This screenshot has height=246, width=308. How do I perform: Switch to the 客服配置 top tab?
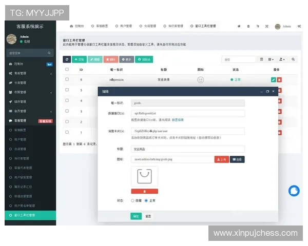[x=100, y=26]
